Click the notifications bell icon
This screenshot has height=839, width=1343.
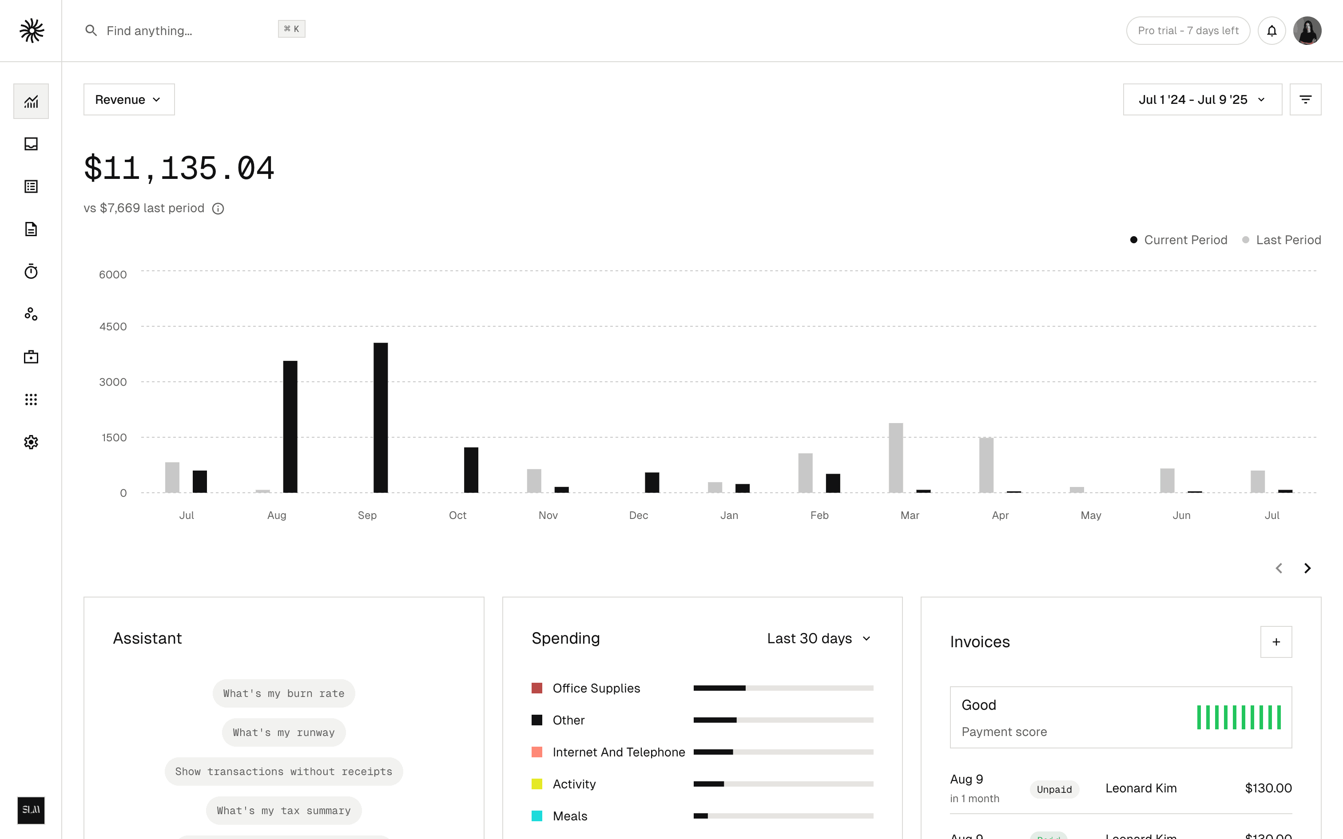pyautogui.click(x=1271, y=31)
